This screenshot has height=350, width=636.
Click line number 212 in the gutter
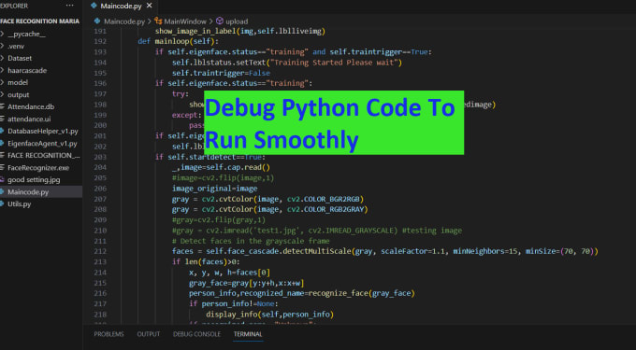100,251
